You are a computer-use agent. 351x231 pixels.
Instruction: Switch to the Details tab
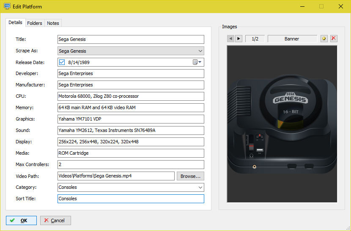click(16, 22)
